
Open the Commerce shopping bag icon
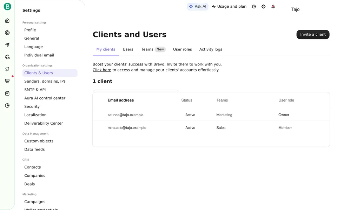click(7, 93)
